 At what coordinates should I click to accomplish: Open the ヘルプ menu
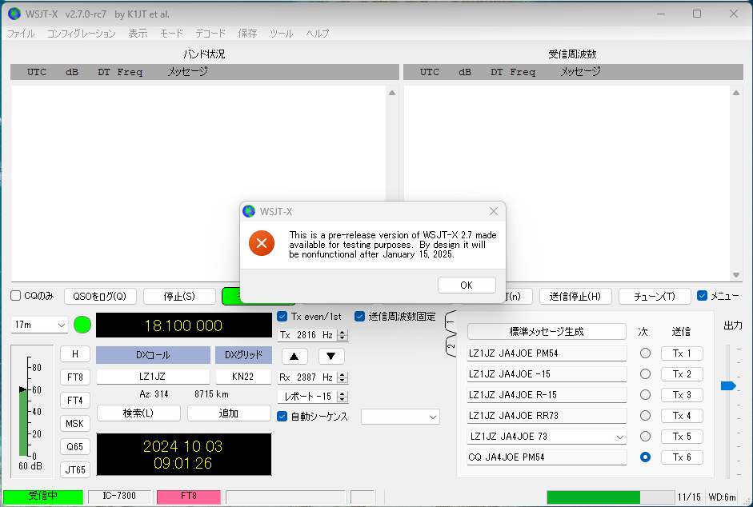tap(318, 34)
